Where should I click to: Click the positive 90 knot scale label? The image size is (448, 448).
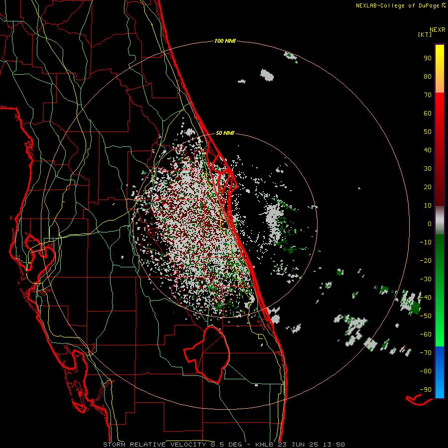point(428,58)
